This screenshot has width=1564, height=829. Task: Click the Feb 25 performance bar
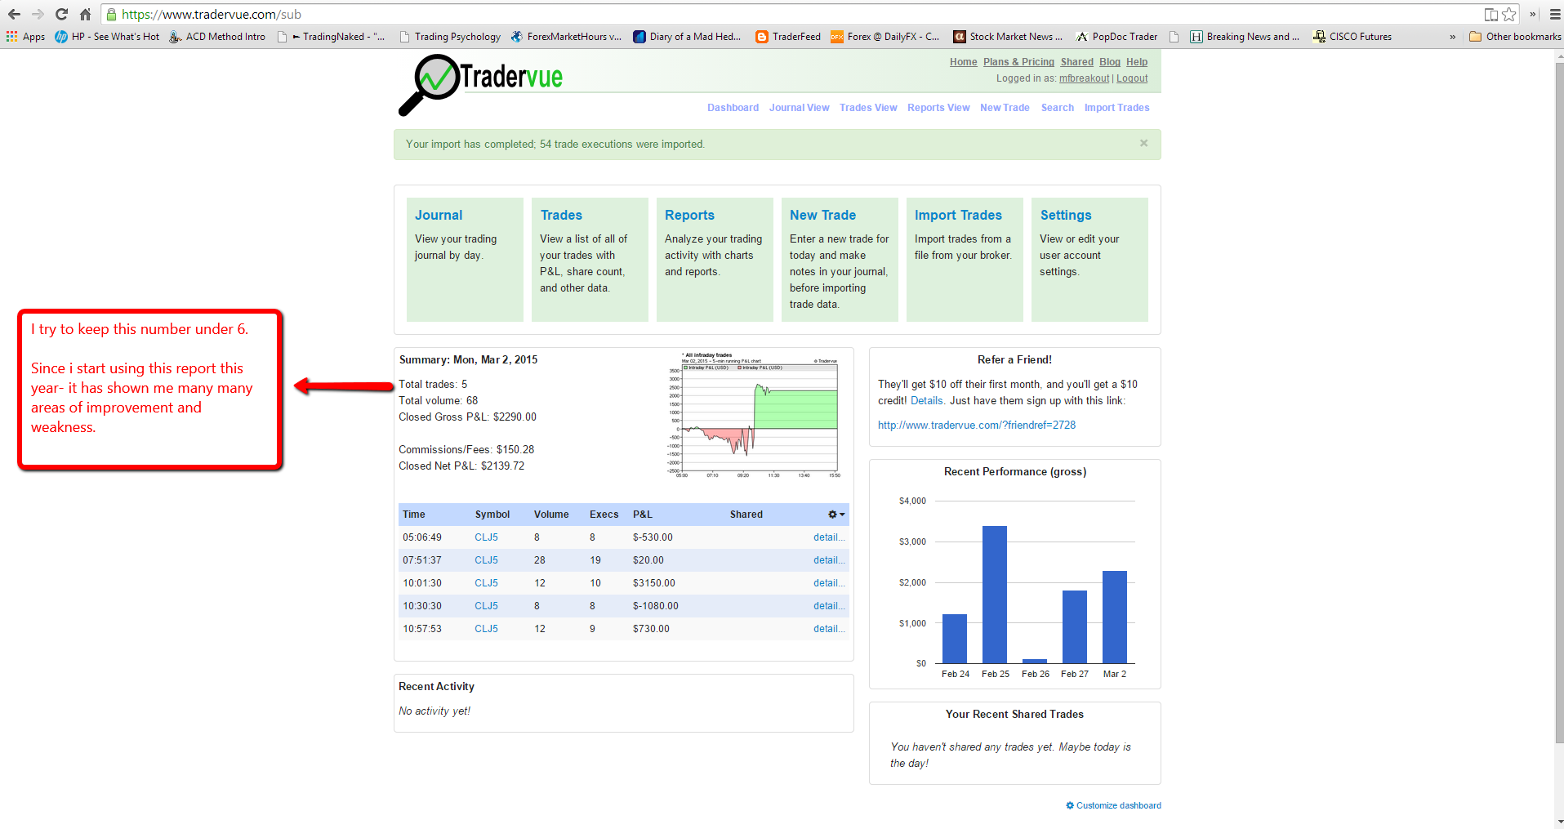click(x=995, y=595)
